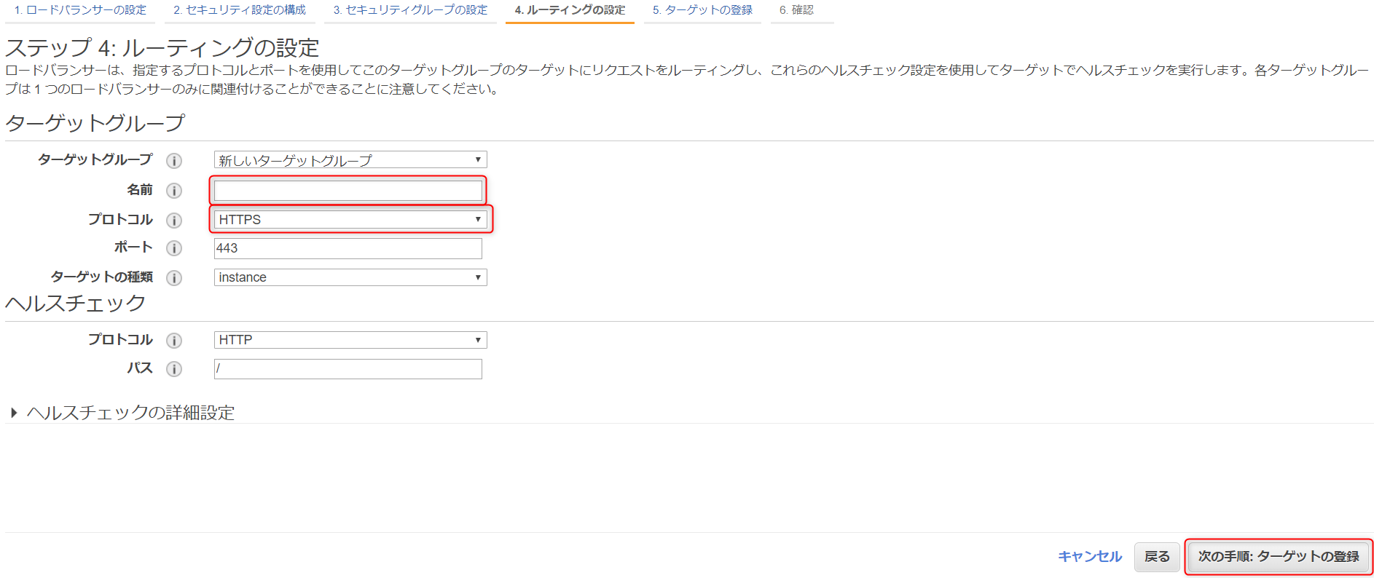Open the HTTP health check protocol dropdown

coord(350,340)
